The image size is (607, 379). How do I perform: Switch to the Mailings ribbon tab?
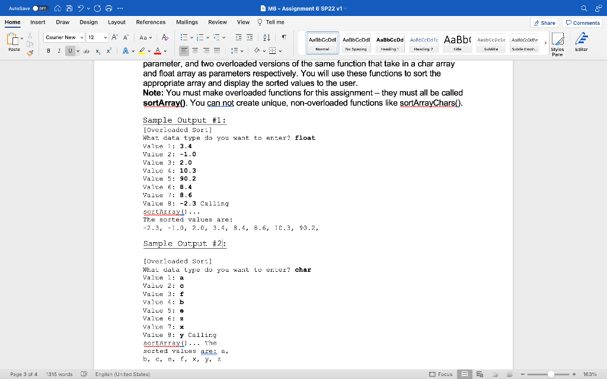tap(187, 22)
